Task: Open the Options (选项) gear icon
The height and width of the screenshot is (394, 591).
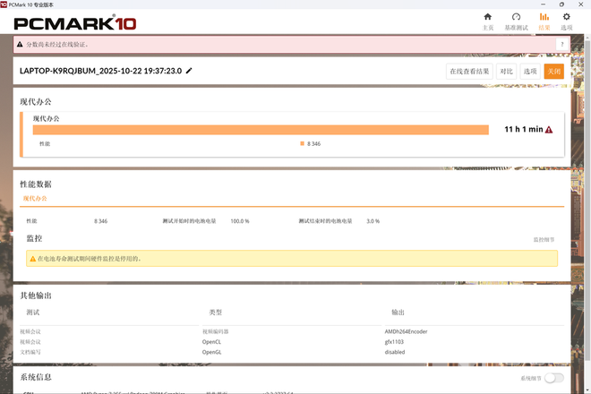Action: 566,16
